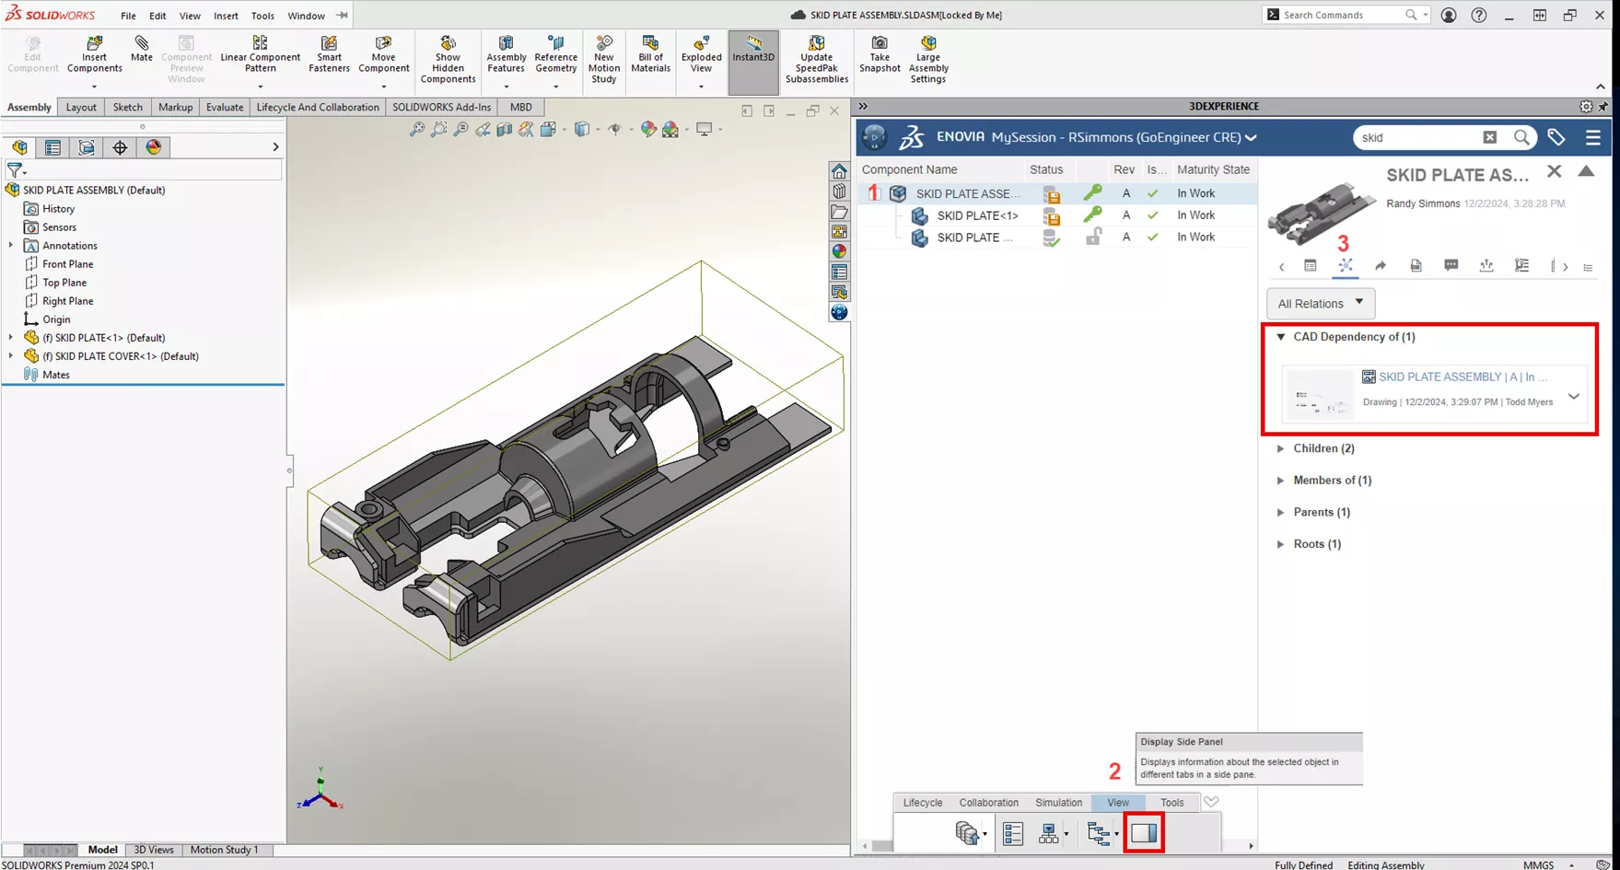The height and width of the screenshot is (870, 1620).
Task: Start a New Motion Study
Action: click(603, 60)
